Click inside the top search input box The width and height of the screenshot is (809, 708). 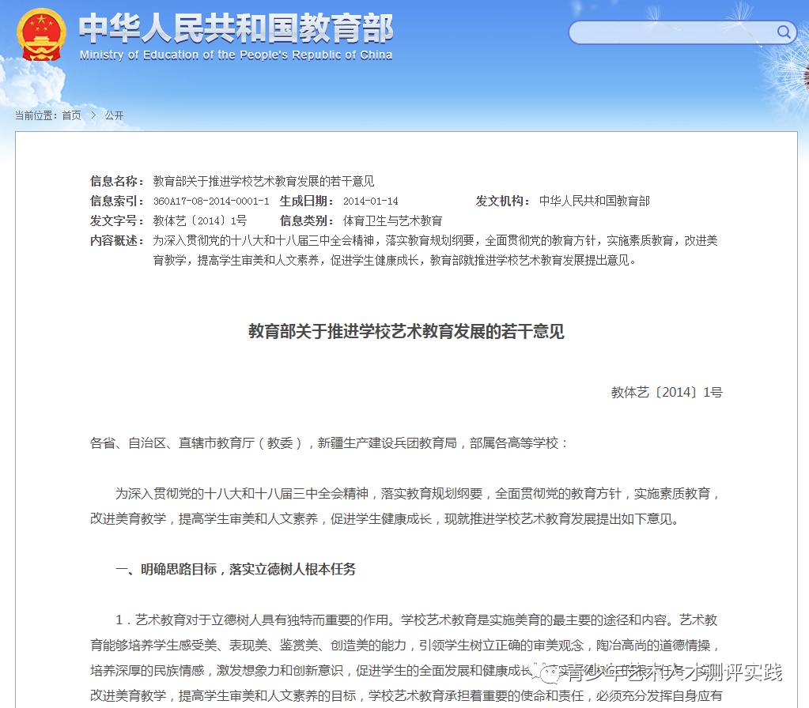[x=672, y=32]
